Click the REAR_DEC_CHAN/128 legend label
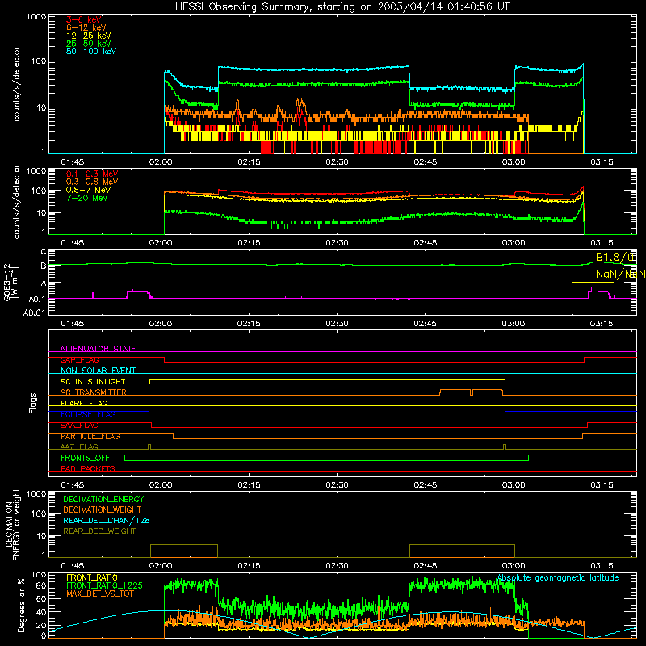 pyautogui.click(x=107, y=520)
